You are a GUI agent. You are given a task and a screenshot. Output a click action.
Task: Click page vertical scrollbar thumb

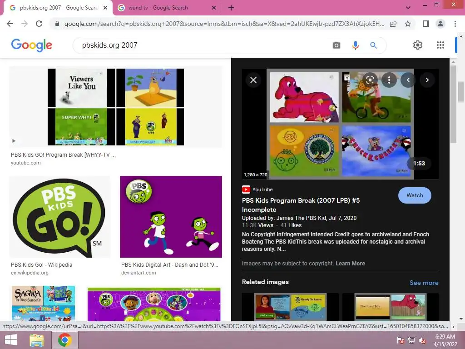pyautogui.click(x=461, y=92)
